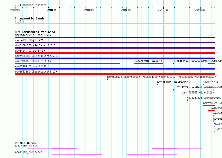This screenshot has width=222, height=158.
Task: Open nsv5906066 (Almarri2020) label
Action: coord(33,61)
